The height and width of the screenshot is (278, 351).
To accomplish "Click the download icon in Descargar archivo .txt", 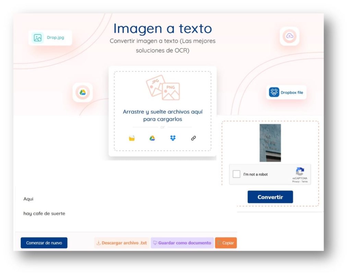I will point(98,243).
